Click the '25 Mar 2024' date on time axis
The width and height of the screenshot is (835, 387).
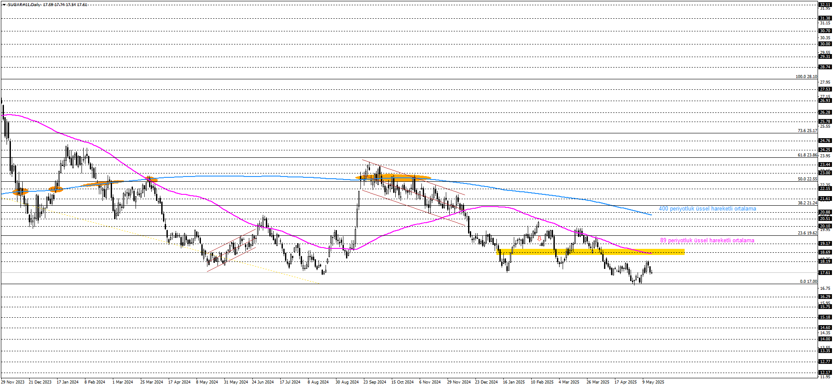click(x=151, y=382)
